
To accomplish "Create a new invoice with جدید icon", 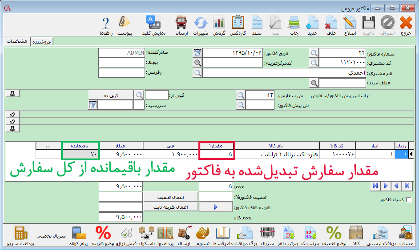I will (312, 23).
